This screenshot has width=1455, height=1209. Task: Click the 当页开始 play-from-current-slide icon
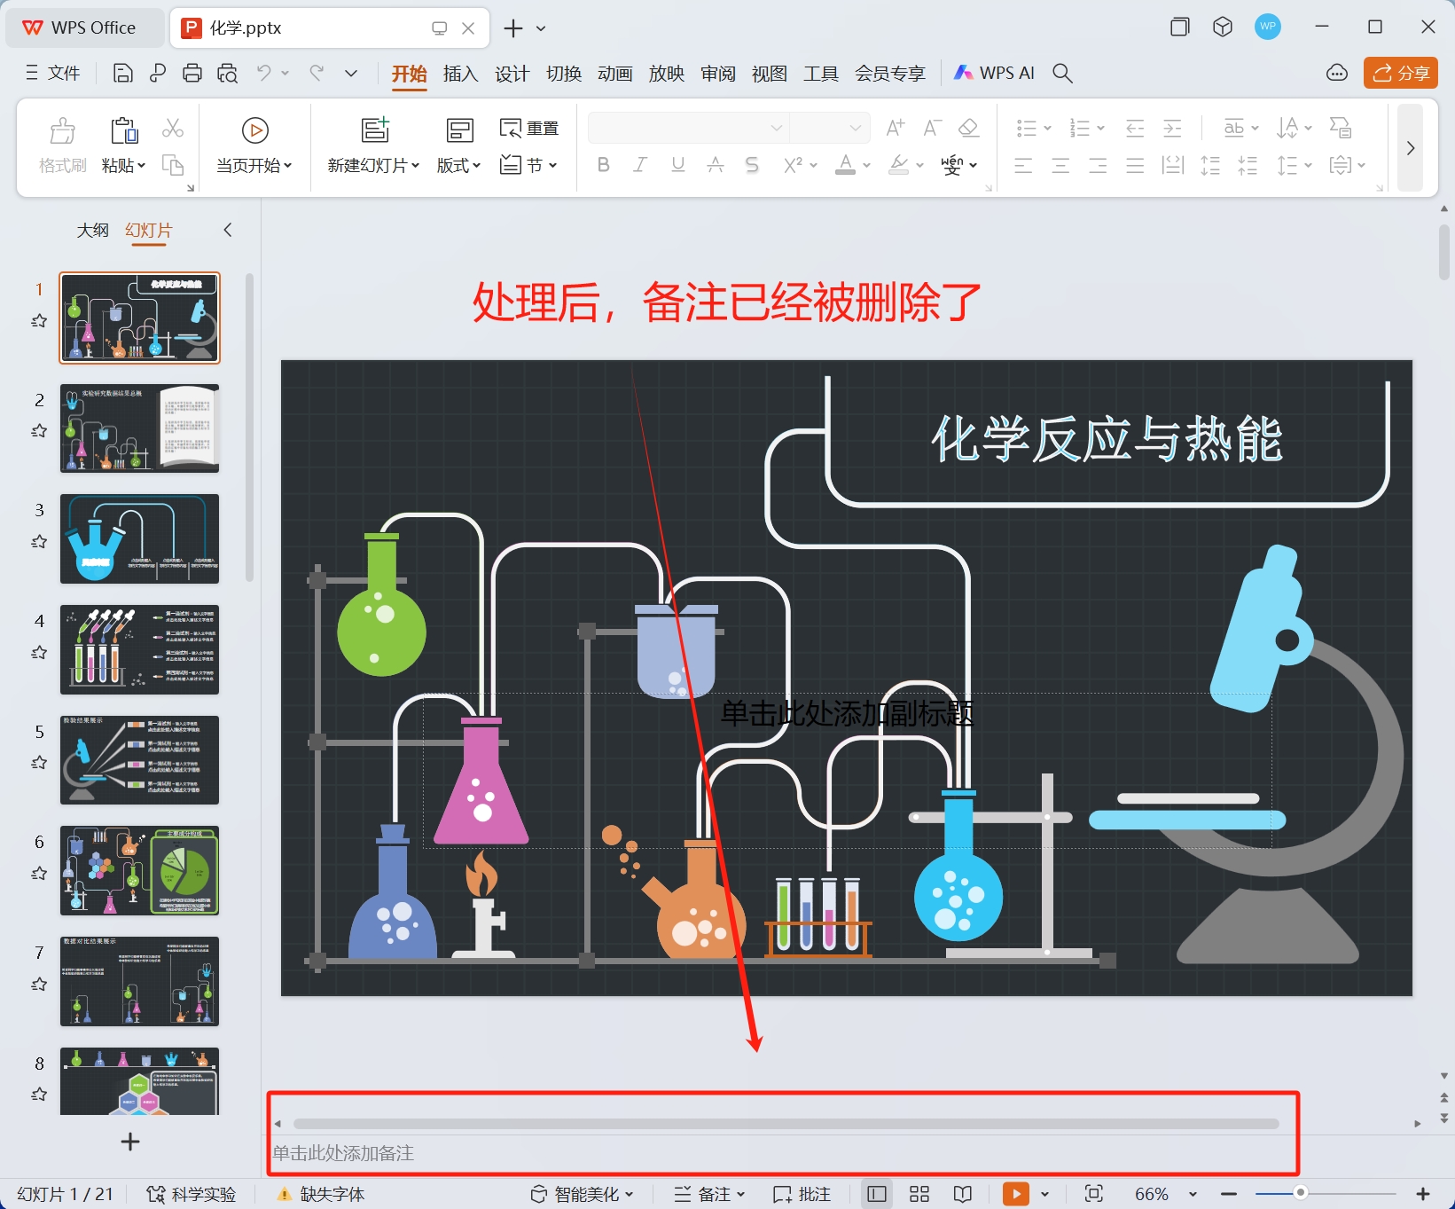click(254, 130)
